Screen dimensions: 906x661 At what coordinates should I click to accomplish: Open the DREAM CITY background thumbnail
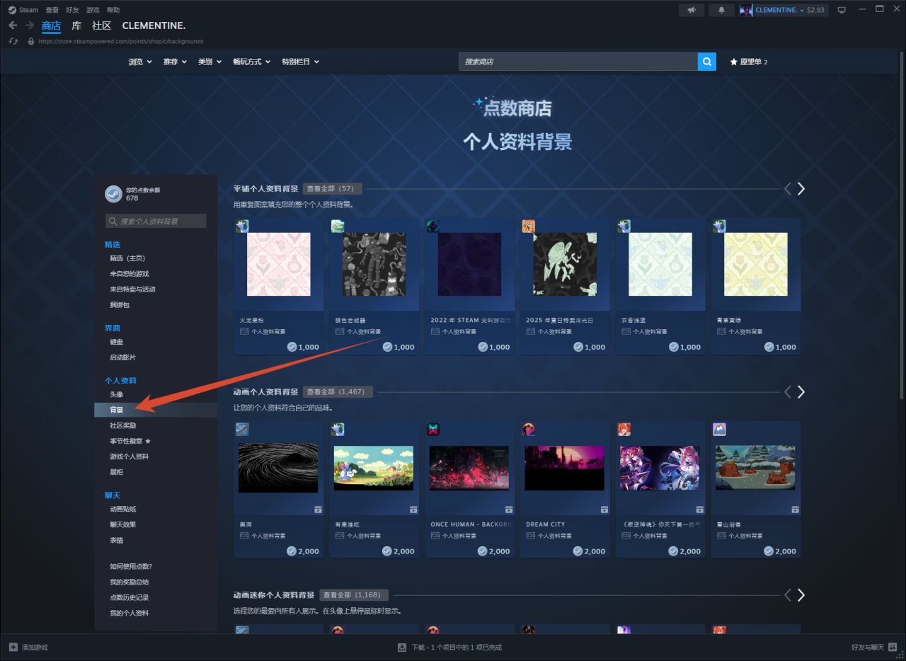tap(565, 469)
